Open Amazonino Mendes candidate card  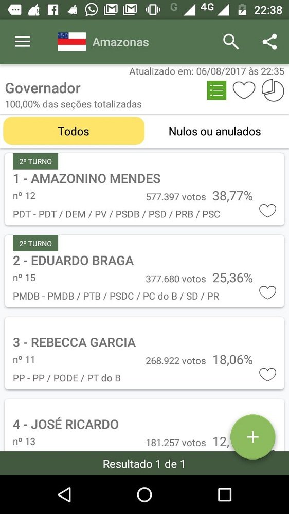coord(144,189)
